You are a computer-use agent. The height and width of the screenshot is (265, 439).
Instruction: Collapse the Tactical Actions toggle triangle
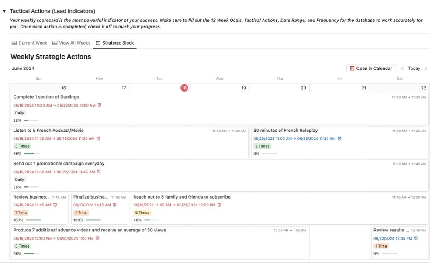point(4,11)
